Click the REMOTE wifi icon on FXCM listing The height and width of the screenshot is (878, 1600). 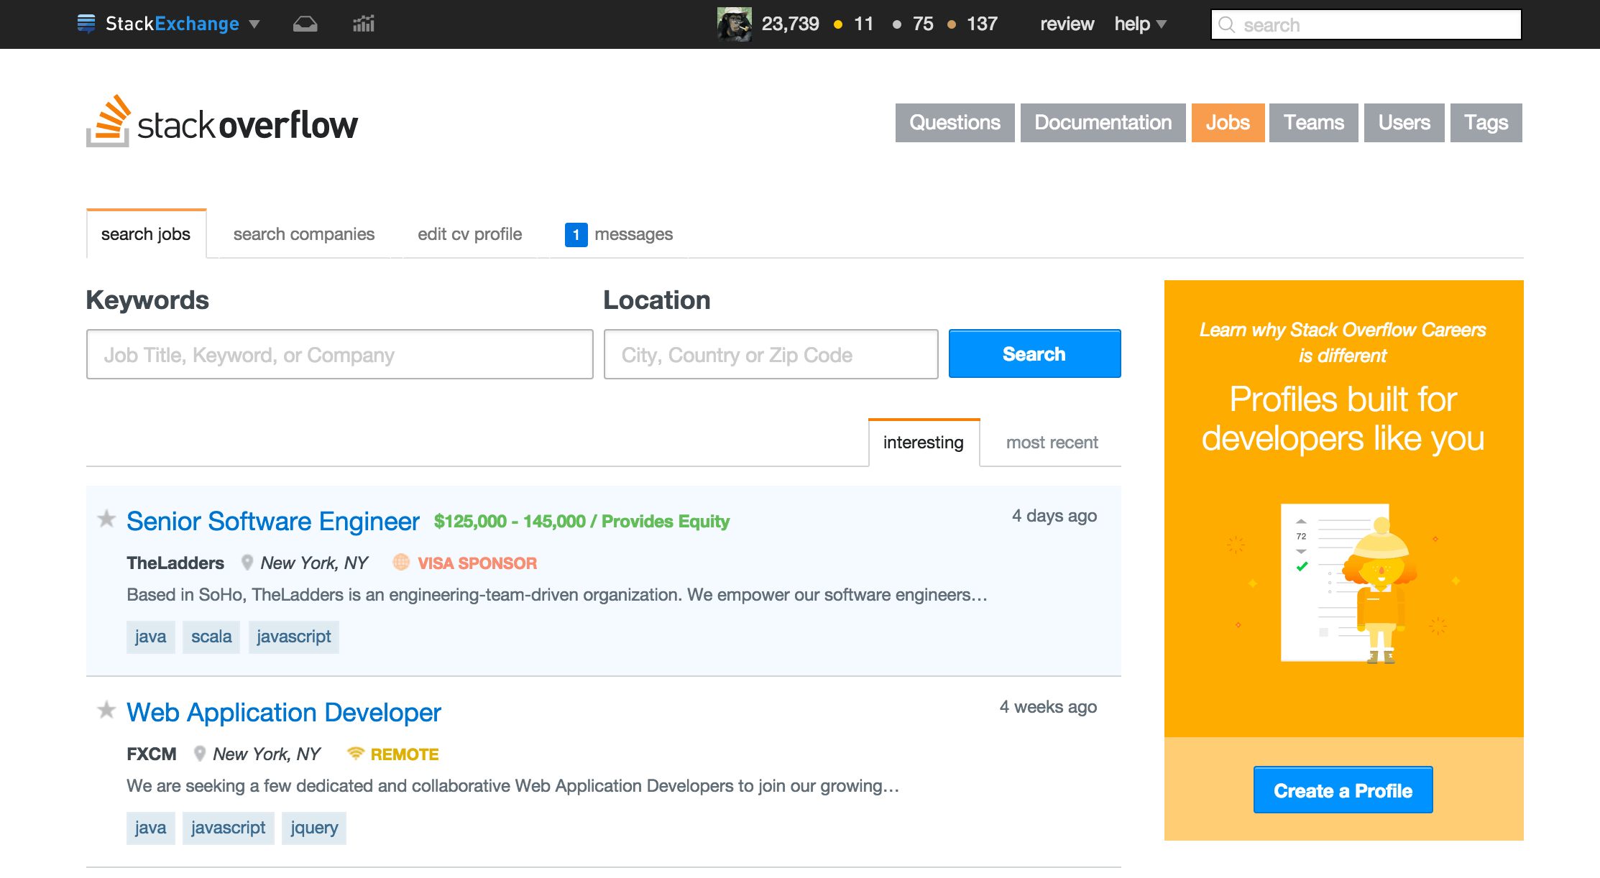tap(355, 754)
